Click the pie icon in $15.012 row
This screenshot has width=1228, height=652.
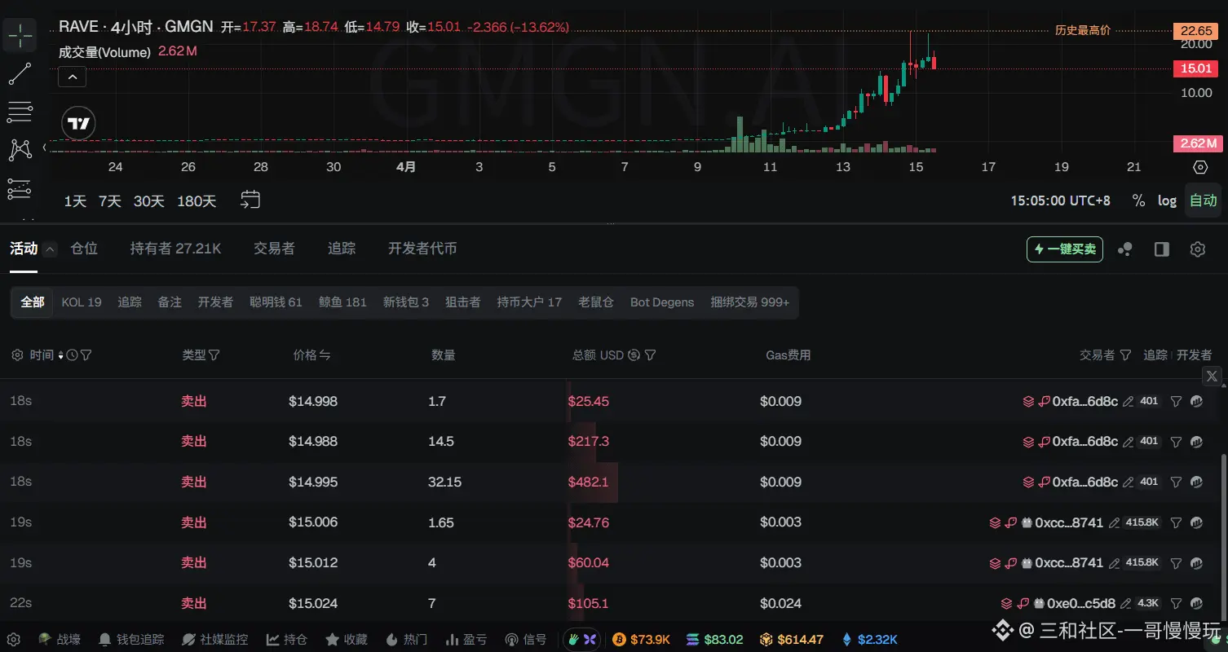(x=1196, y=563)
